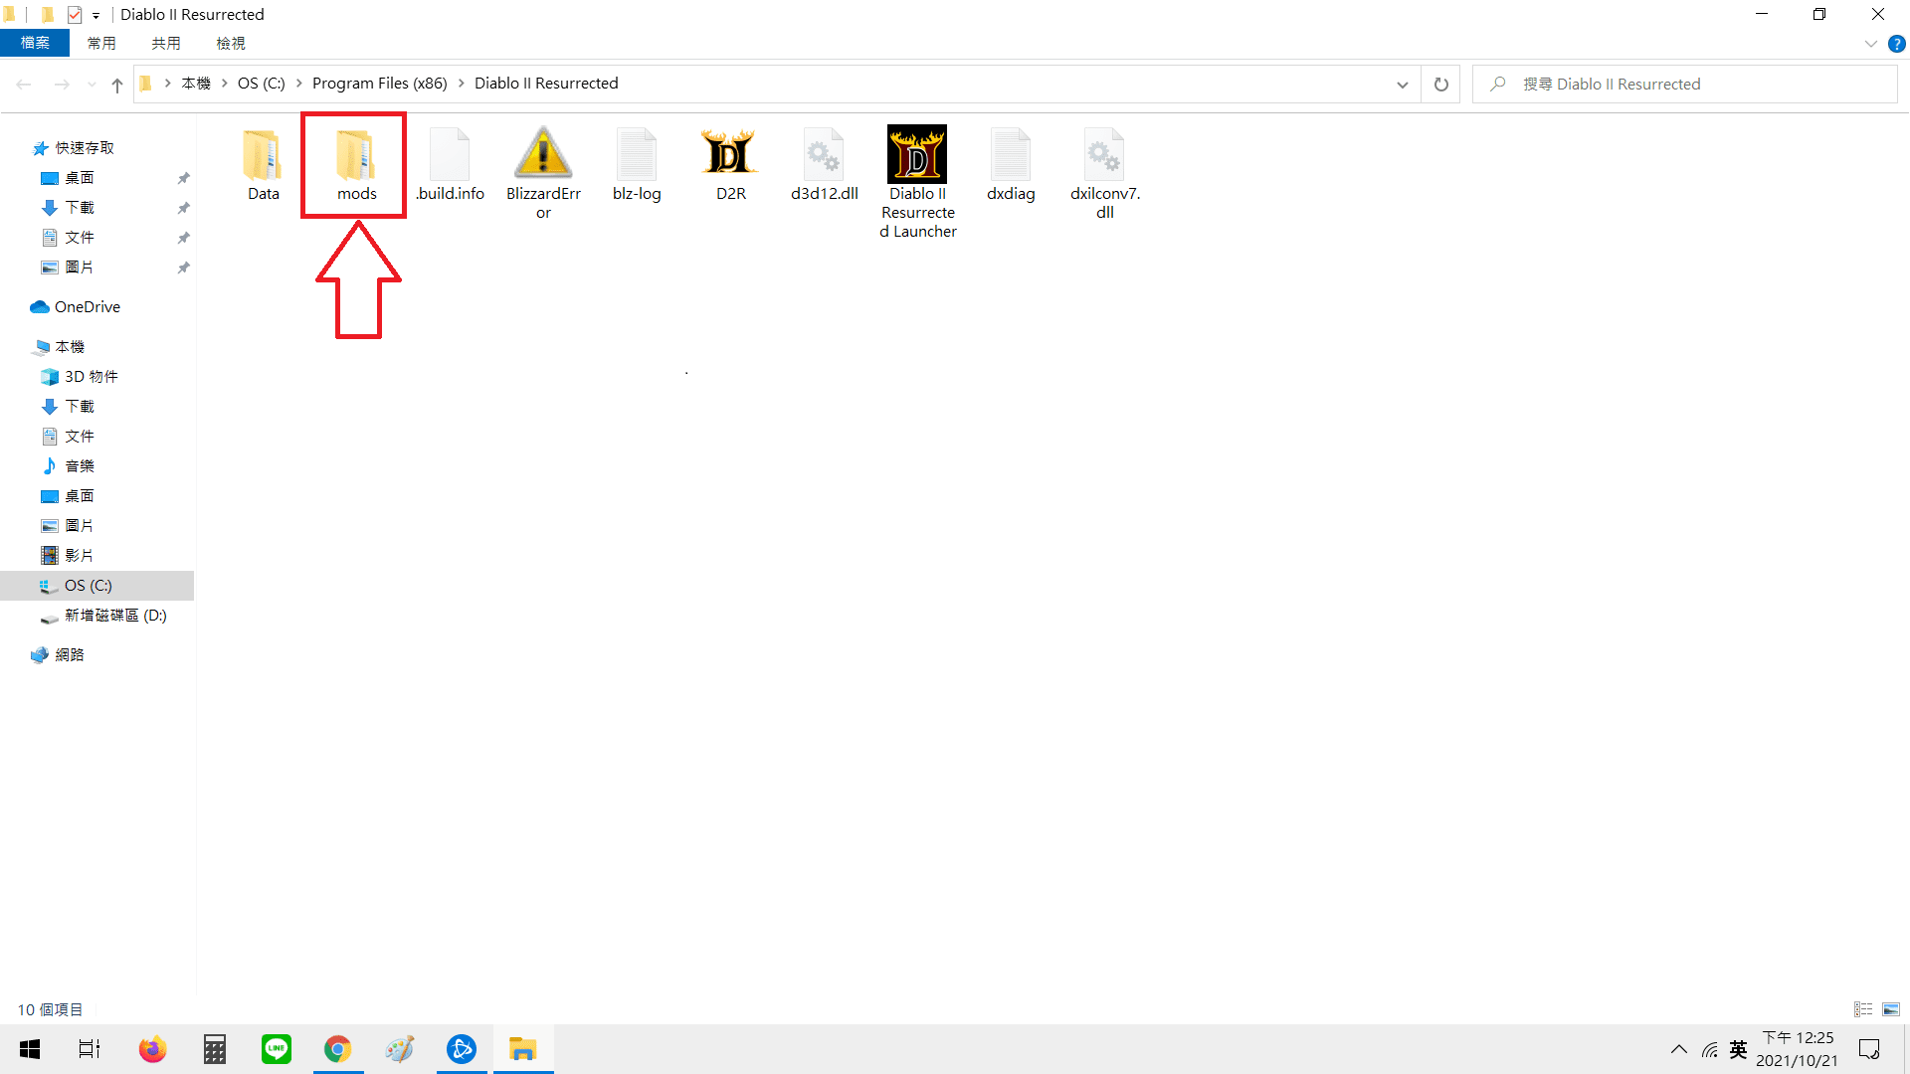Image resolution: width=1910 pixels, height=1074 pixels.
Task: Click the up-one-level arrow button
Action: point(117,85)
